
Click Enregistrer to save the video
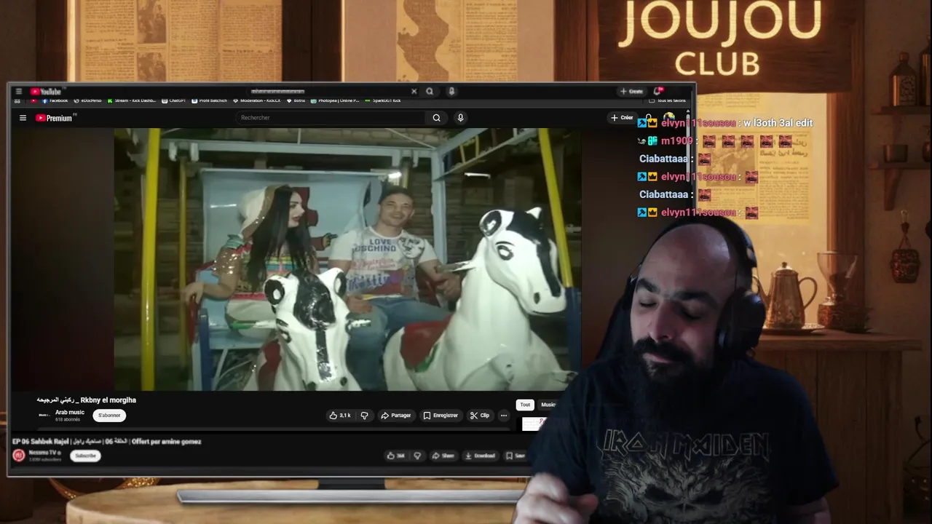coord(441,416)
